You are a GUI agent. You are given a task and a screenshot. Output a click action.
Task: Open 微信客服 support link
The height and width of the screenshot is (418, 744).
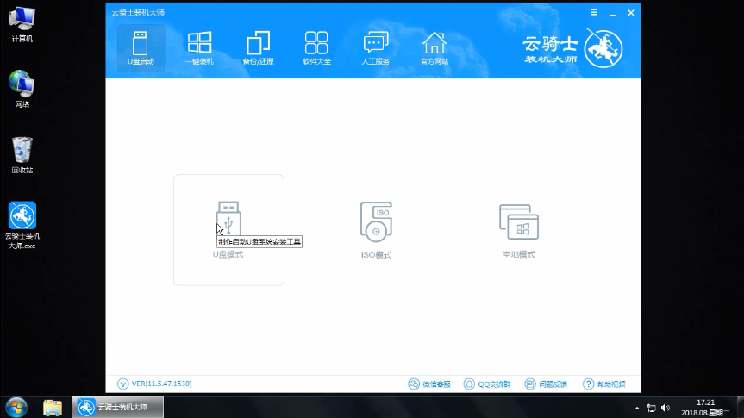(429, 384)
